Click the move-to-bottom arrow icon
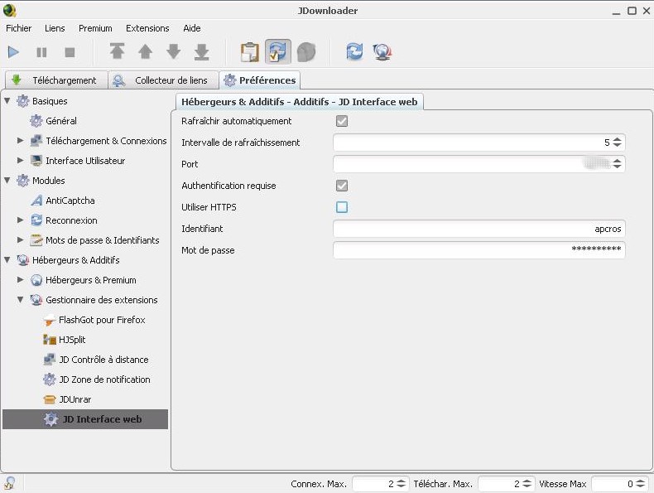 pyautogui.click(x=201, y=52)
